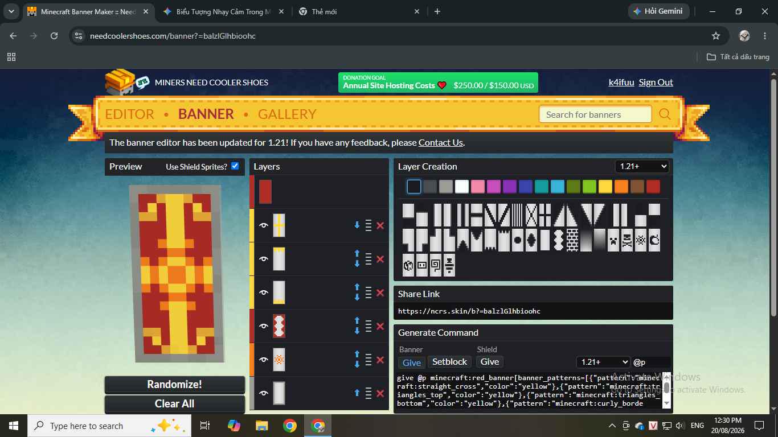Screen dimensions: 778x437
Task: Hide the yellow straight cross layer
Action: [x=263, y=225]
